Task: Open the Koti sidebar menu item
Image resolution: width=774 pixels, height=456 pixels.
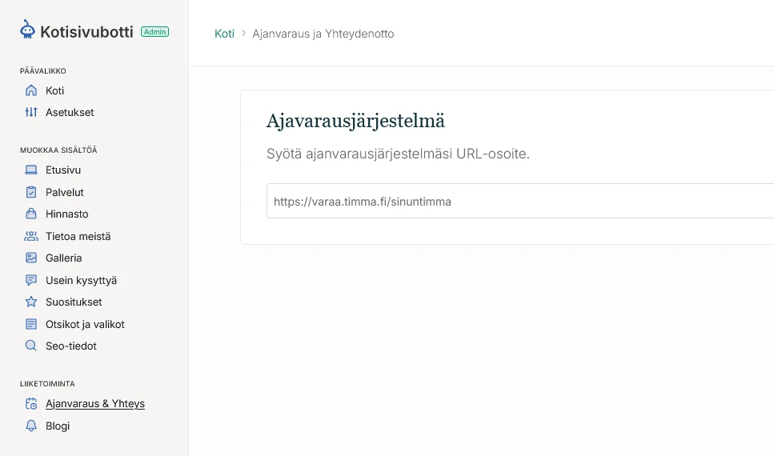Action: click(54, 91)
